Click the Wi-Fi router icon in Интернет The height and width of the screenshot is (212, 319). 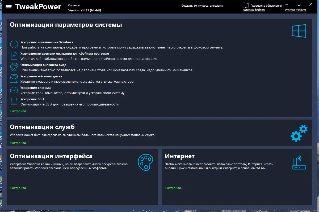point(299,162)
